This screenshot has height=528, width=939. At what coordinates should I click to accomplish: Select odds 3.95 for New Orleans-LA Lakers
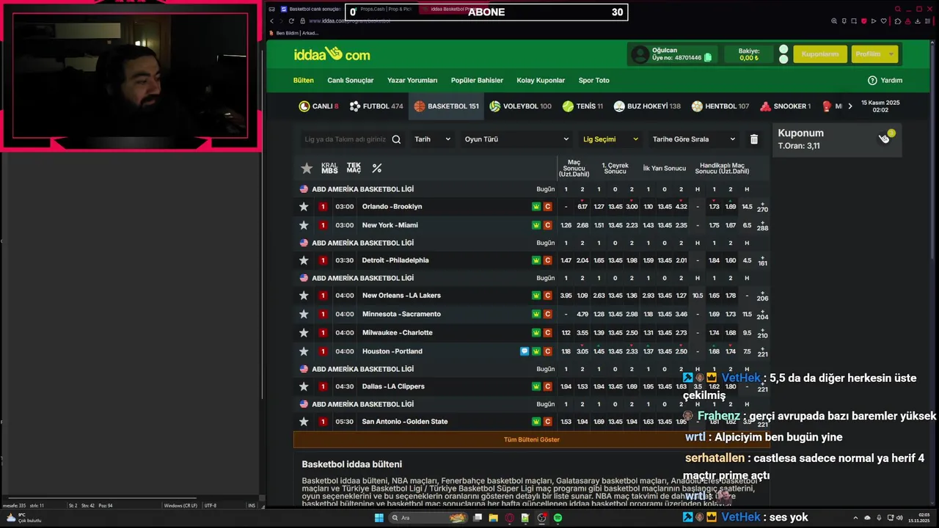coord(566,296)
